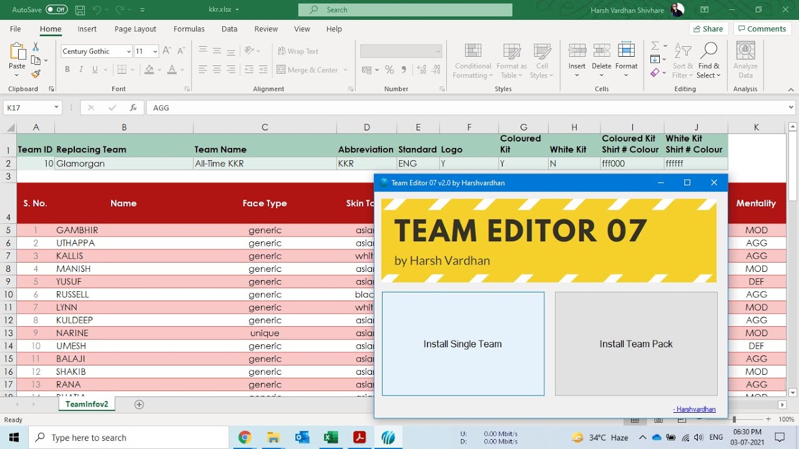
Task: Click the Clear eraser icon
Action: tap(655, 73)
